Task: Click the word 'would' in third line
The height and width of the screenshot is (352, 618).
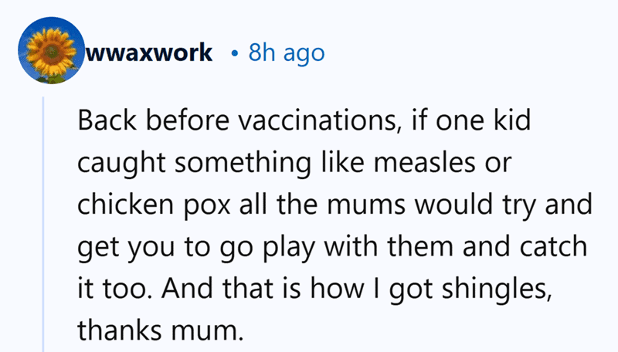Action: pyautogui.click(x=453, y=204)
